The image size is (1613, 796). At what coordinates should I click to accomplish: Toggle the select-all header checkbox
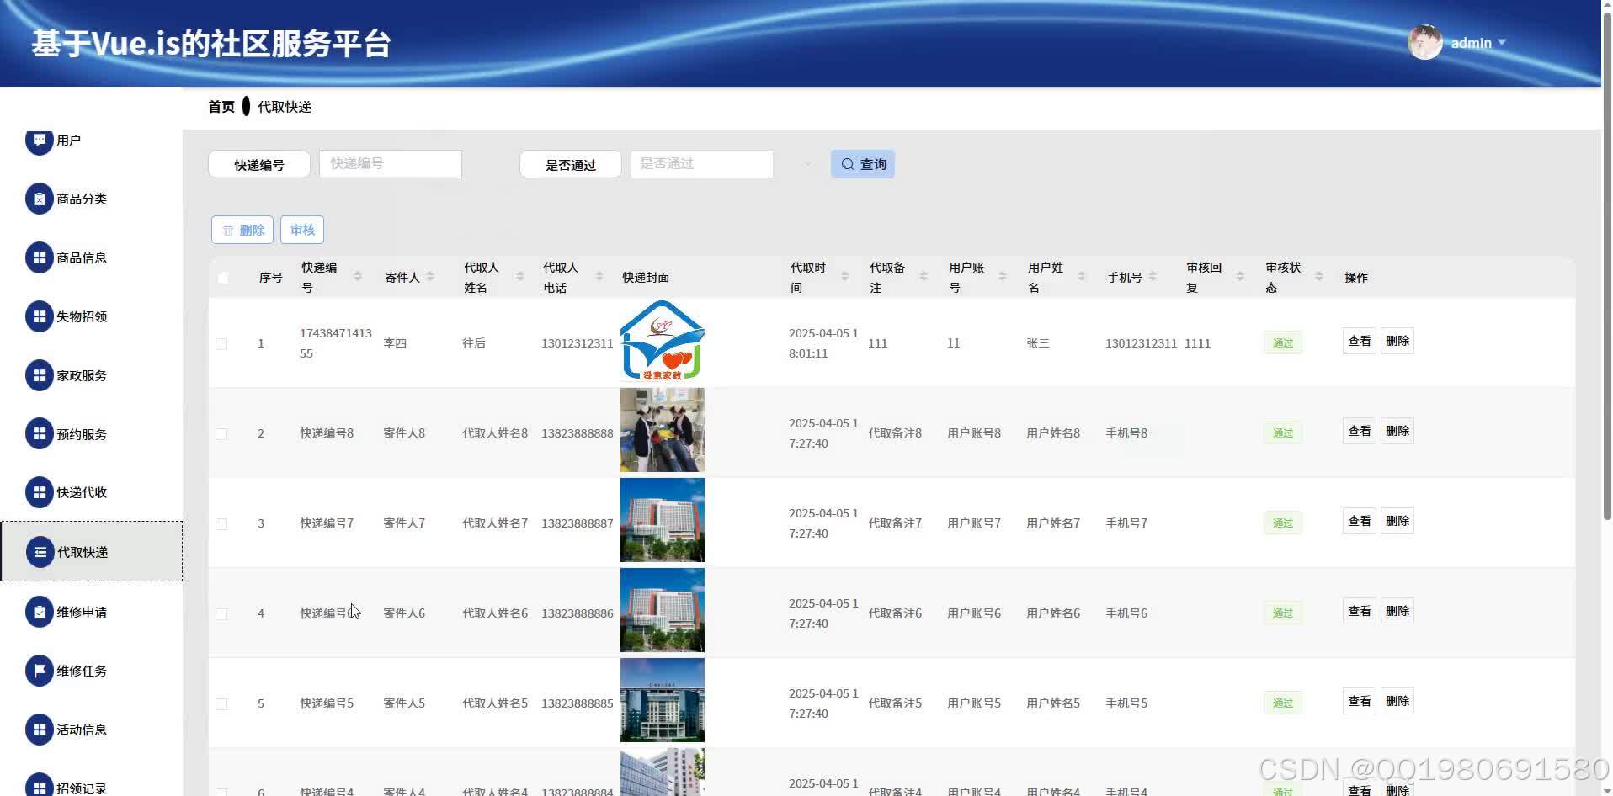coord(223,278)
